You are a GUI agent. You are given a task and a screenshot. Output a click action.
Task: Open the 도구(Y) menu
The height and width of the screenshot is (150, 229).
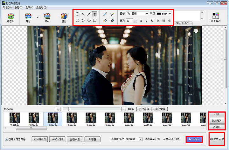click(29, 8)
